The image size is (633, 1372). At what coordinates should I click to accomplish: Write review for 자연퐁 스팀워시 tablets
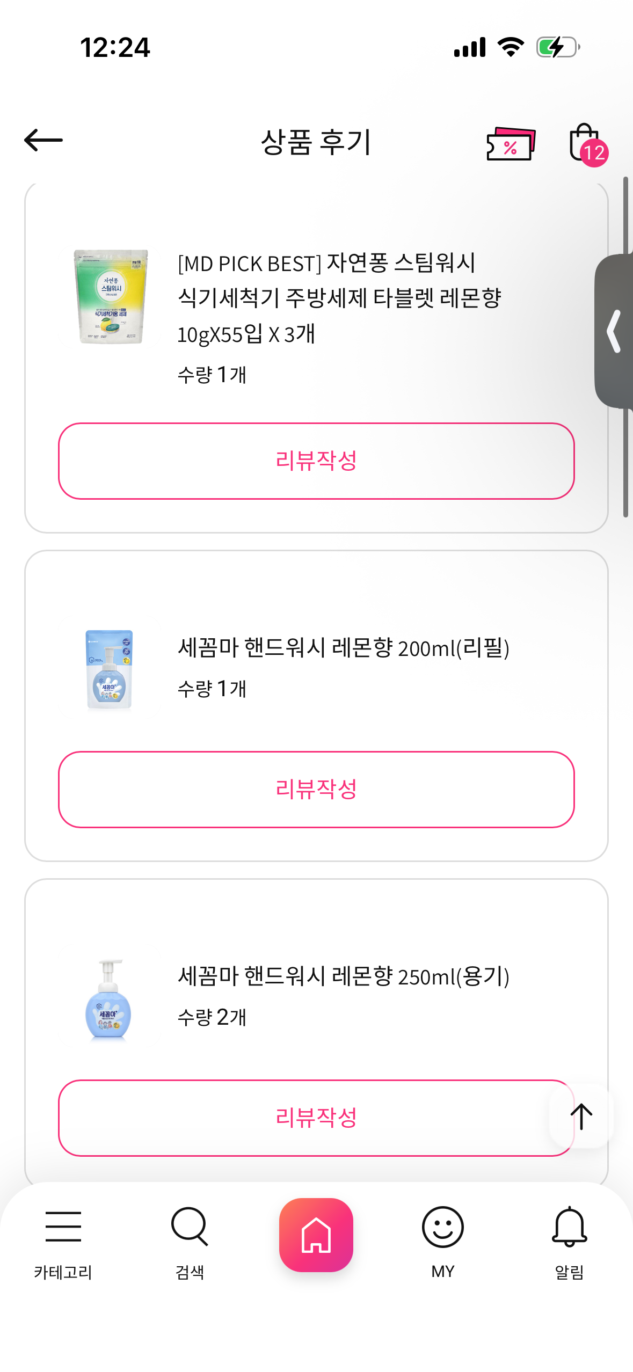[x=316, y=461]
